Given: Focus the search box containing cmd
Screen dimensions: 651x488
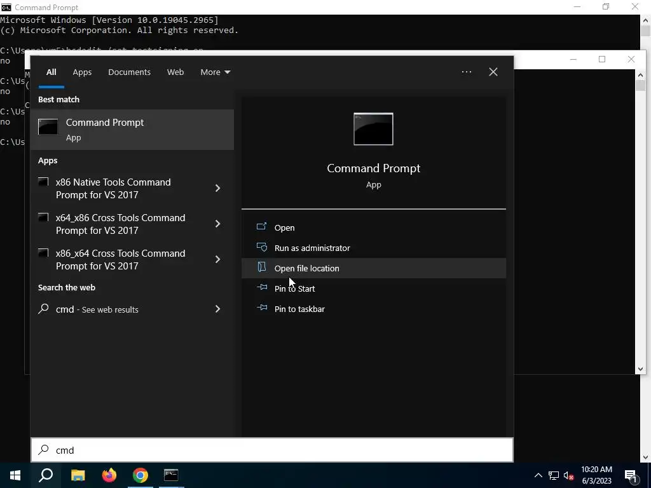Looking at the screenshot, I should (272, 451).
